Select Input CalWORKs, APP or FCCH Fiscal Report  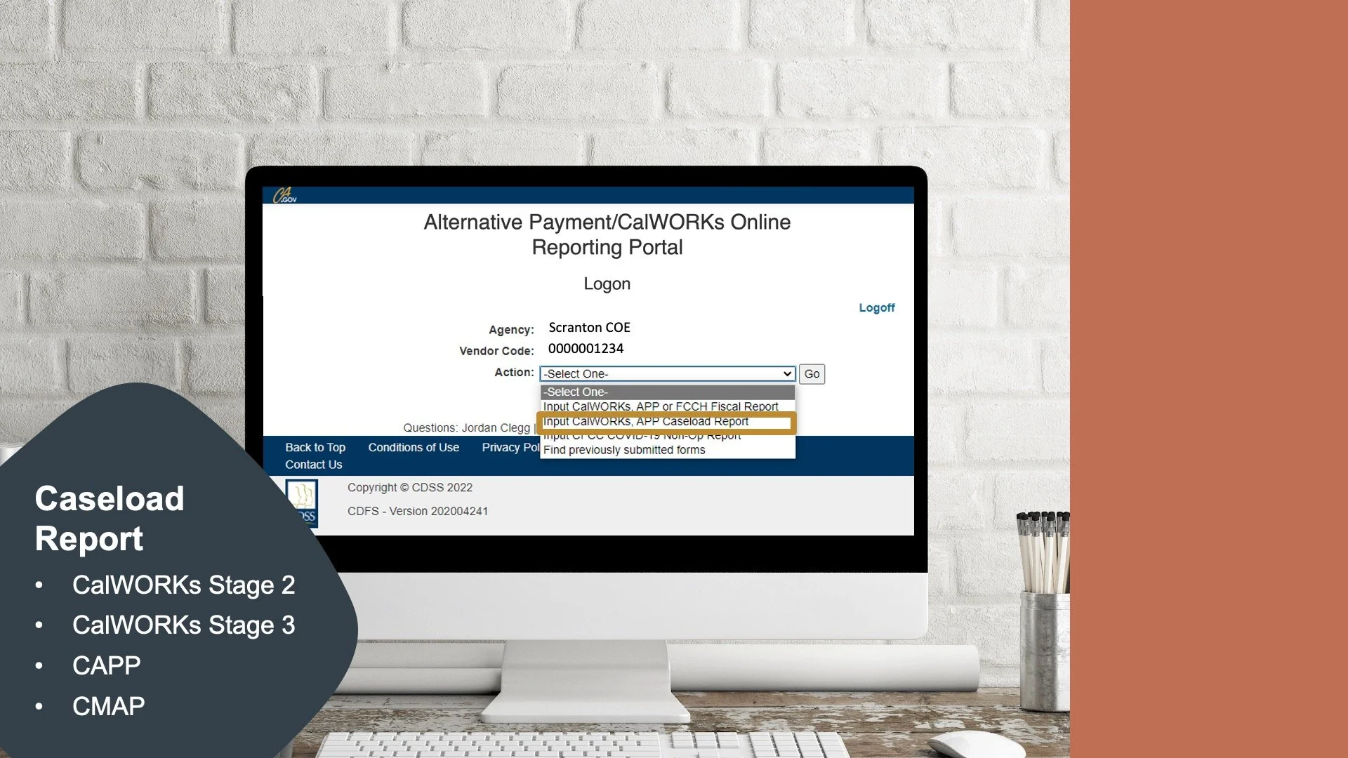[x=660, y=406]
